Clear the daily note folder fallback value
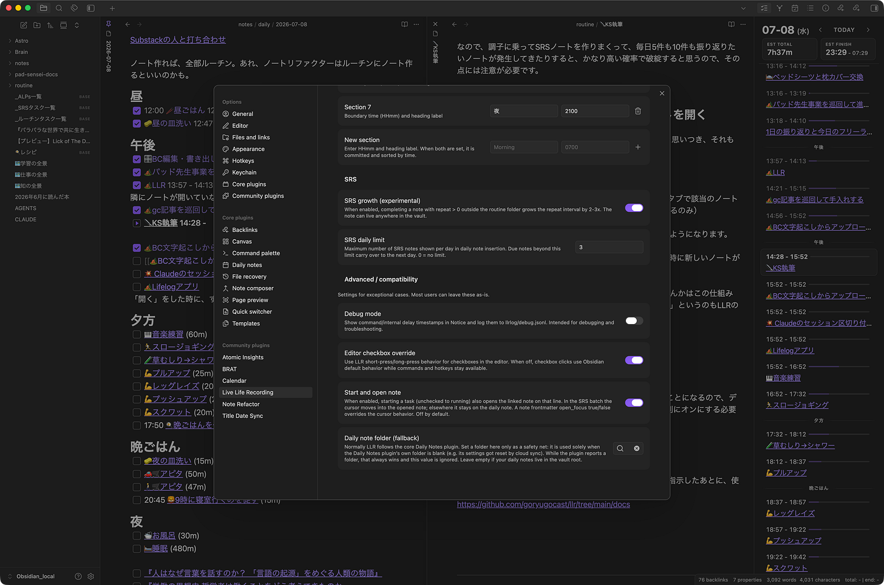 [637, 448]
